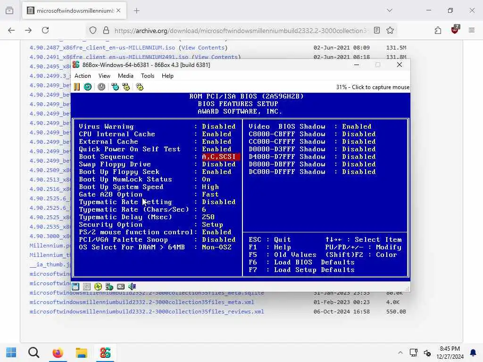Toggle Firefox reader view icon

click(377, 30)
